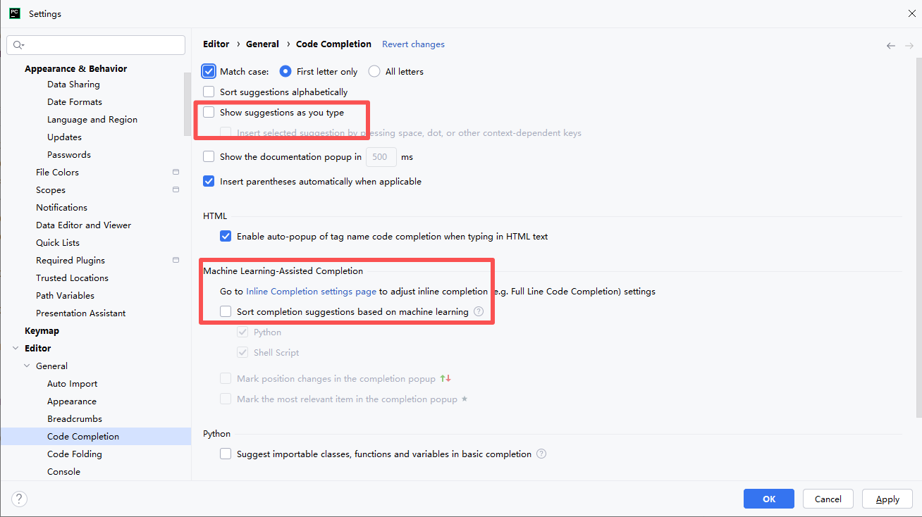Viewport: 922px width, 517px height.
Task: Enable Show suggestions as you type
Action: (x=209, y=112)
